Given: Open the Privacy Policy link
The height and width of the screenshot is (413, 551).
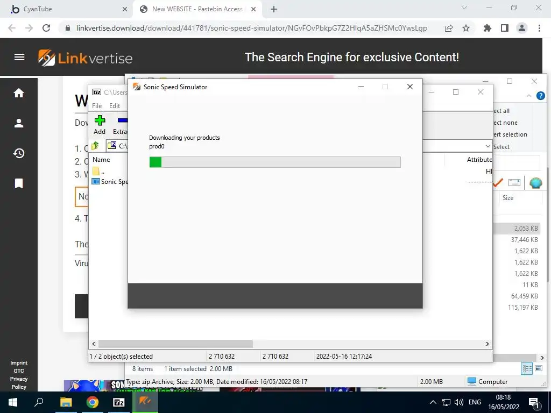Looking at the screenshot, I should pos(19,383).
